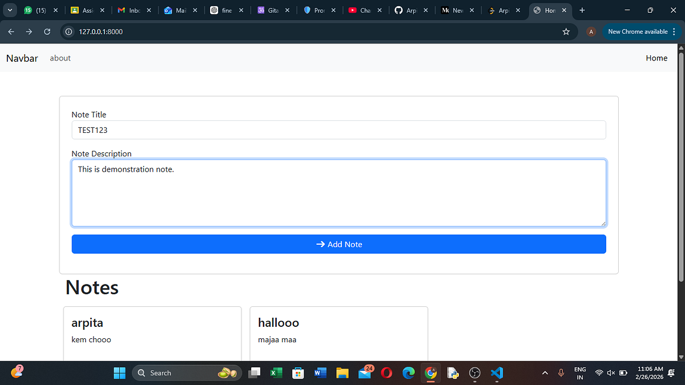Open Microsoft Store from the taskbar

pos(297,373)
